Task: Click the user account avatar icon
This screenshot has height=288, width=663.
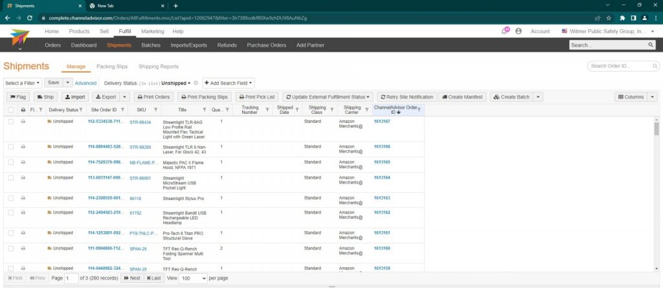Action: 519,31
